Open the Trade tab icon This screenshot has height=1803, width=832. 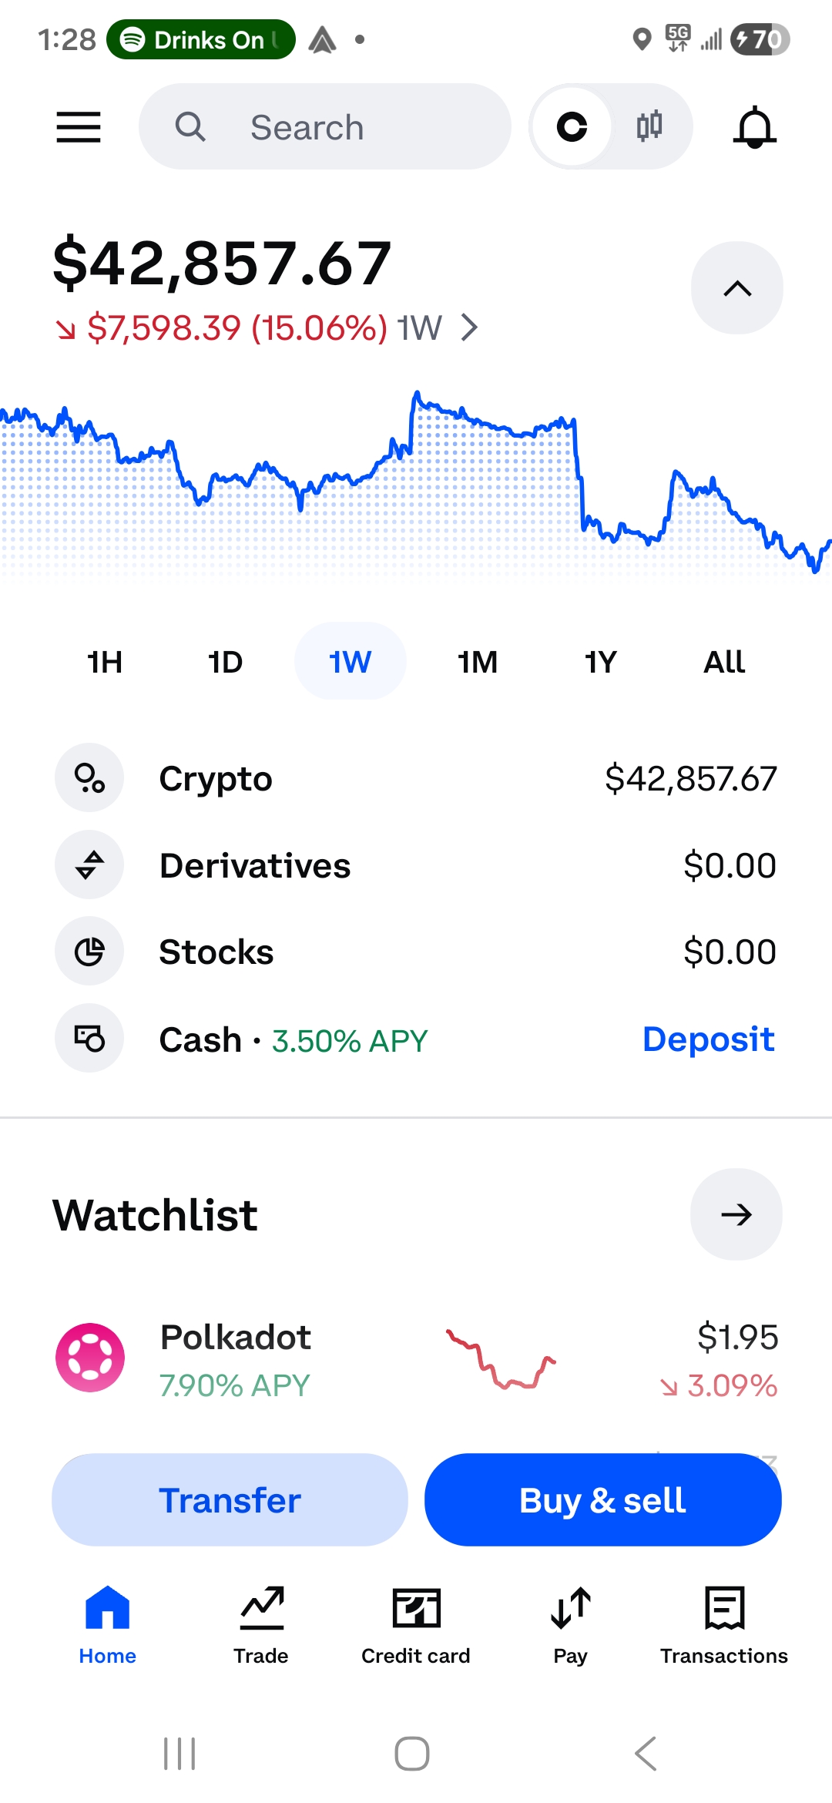click(261, 1609)
